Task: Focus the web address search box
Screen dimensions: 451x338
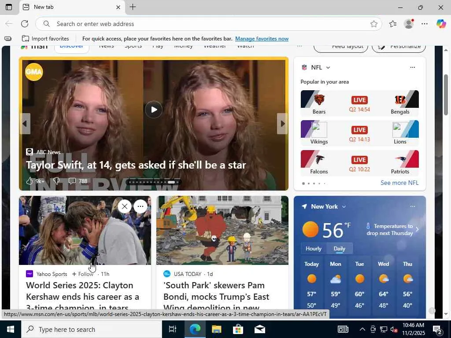Action: [x=208, y=24]
